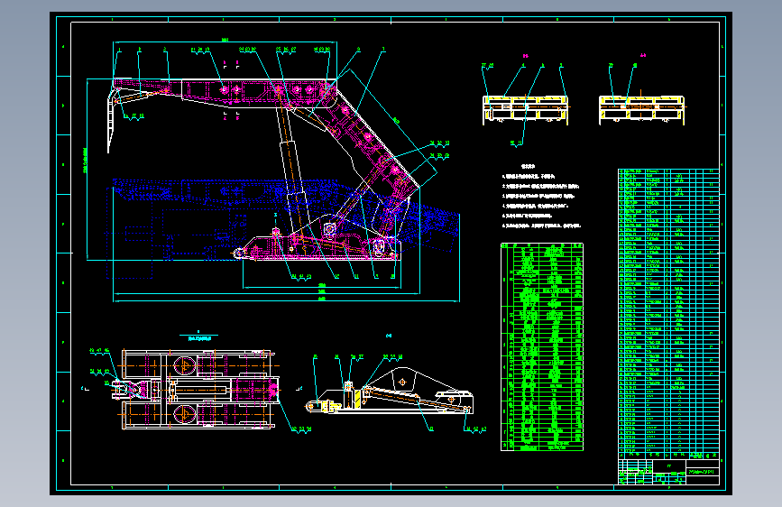Select the title block below the parts list
Viewport: 782px width, 507px height.
point(668,472)
